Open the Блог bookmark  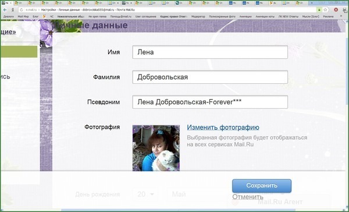(x=35, y=16)
